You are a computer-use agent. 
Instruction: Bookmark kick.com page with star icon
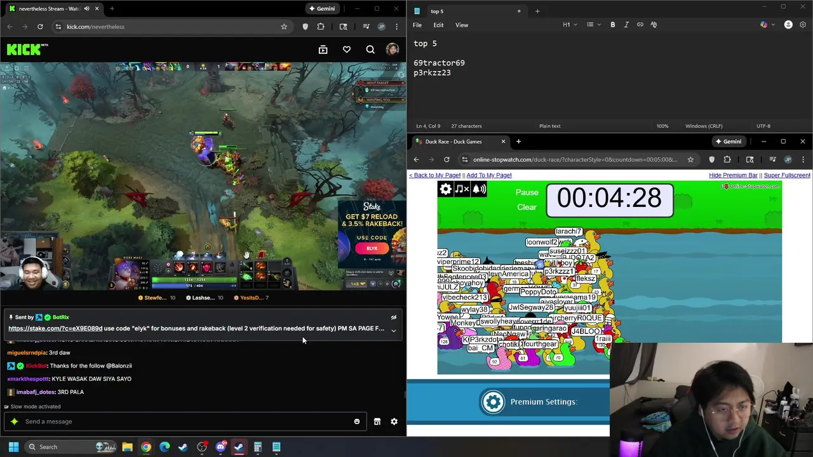[284, 27]
